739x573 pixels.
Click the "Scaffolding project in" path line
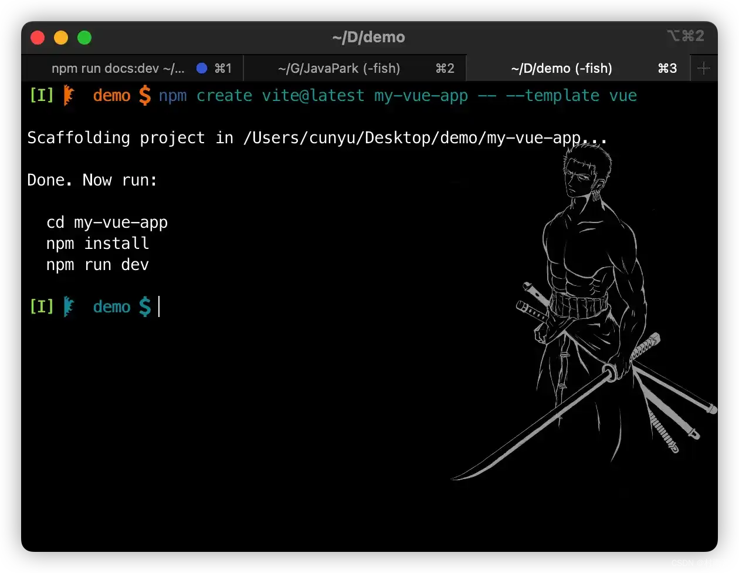pos(317,138)
